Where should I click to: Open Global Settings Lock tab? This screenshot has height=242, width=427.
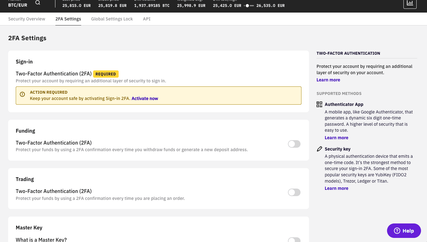pyautogui.click(x=112, y=19)
